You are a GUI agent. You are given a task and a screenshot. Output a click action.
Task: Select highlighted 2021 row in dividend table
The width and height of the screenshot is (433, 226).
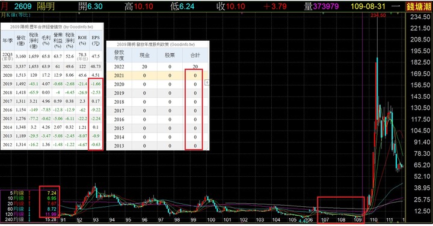coord(158,76)
